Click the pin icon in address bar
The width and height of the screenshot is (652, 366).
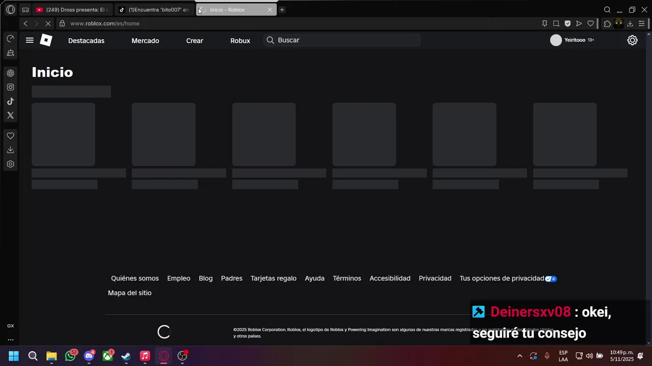[545, 23]
